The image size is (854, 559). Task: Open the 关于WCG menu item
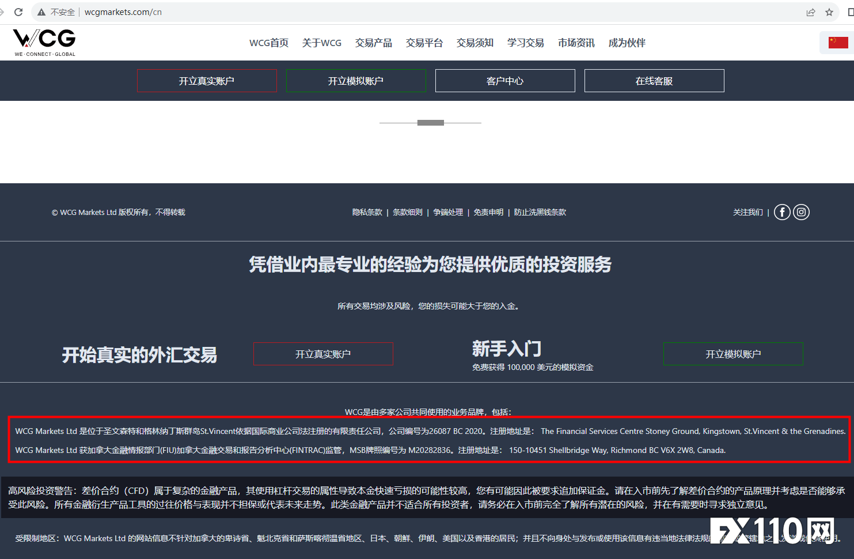pyautogui.click(x=322, y=43)
